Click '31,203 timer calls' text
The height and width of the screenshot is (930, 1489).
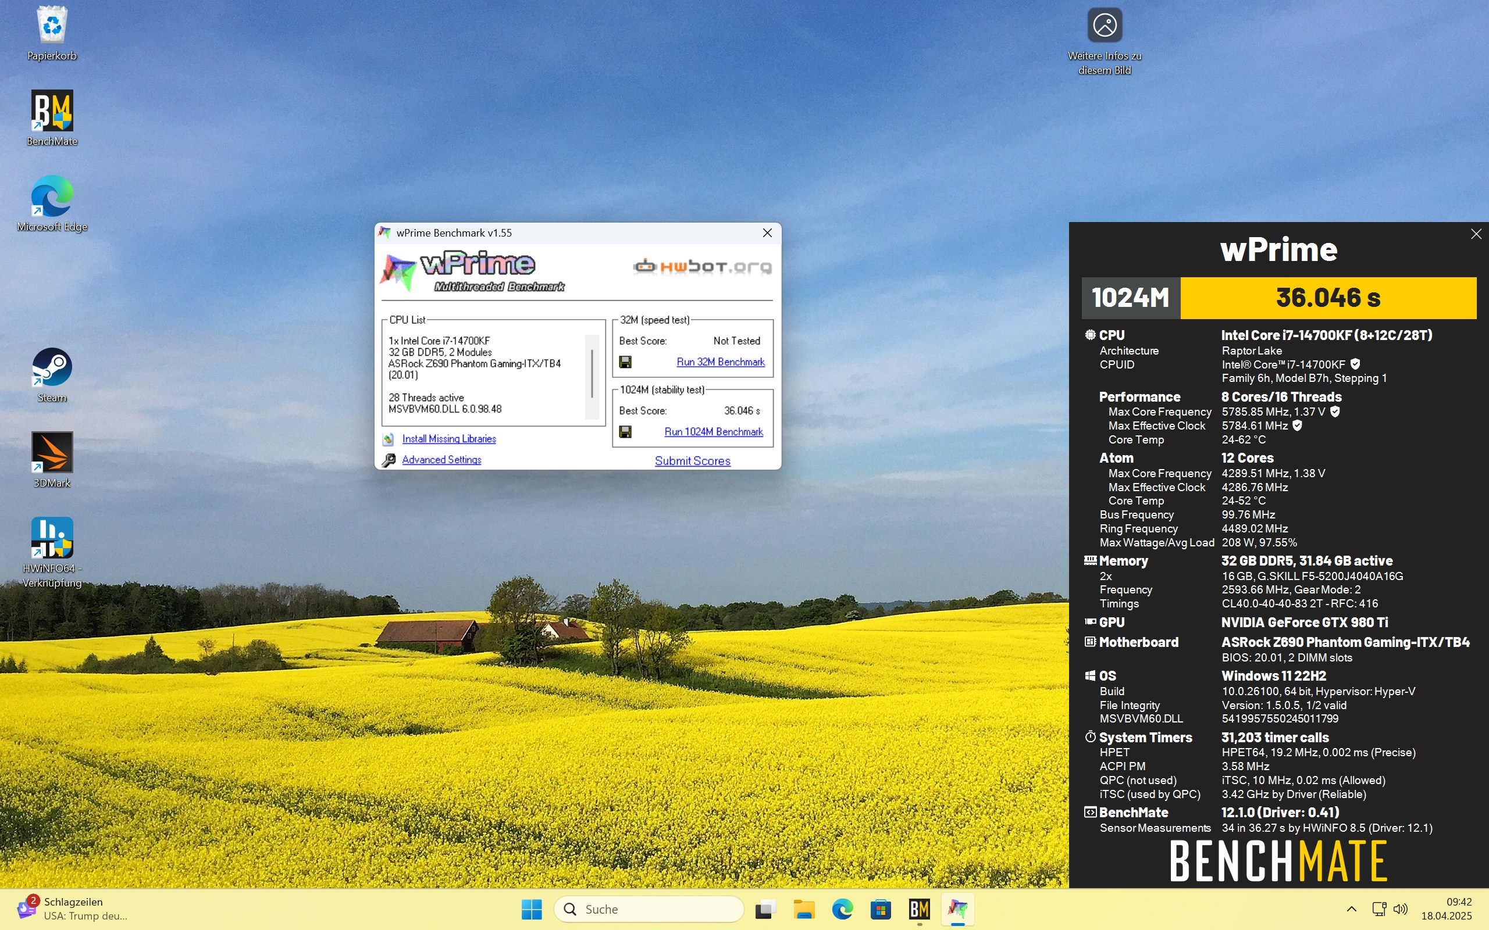tap(1275, 738)
